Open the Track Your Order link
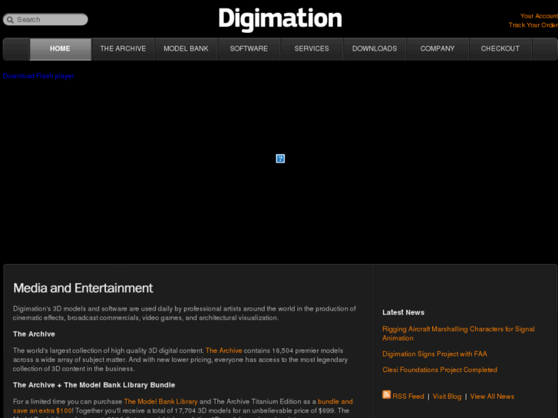The image size is (558, 418). coord(533,25)
